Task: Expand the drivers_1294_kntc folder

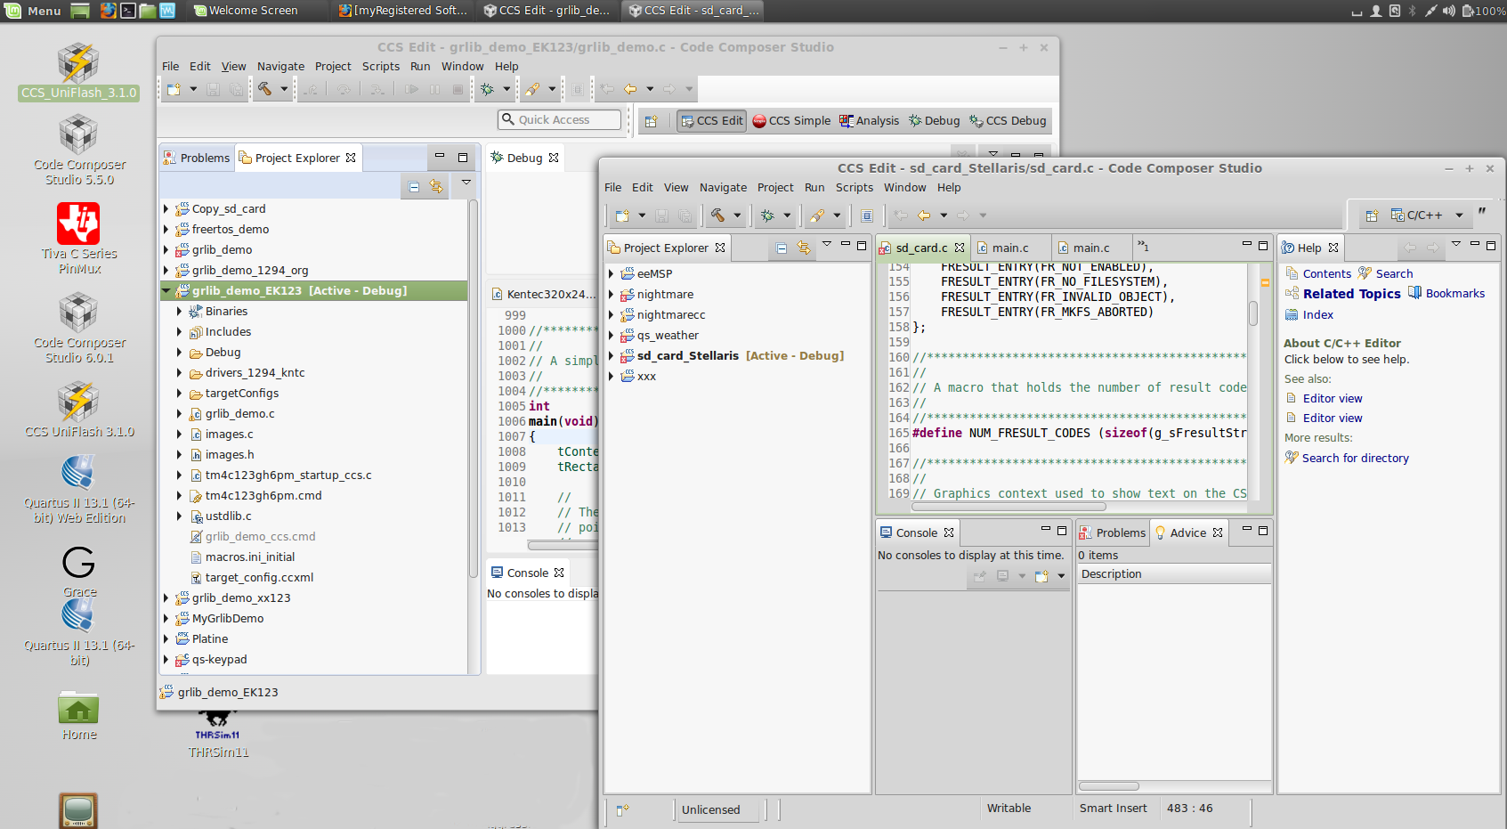Action: point(180,373)
